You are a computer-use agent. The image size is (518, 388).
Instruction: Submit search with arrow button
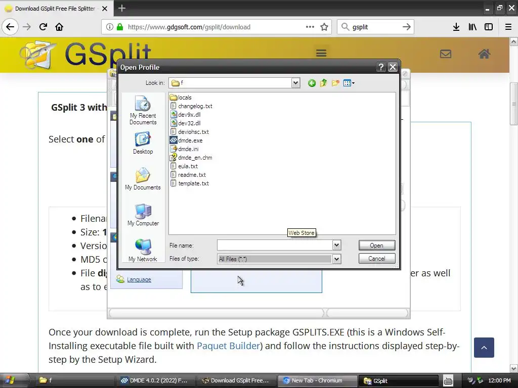click(407, 27)
